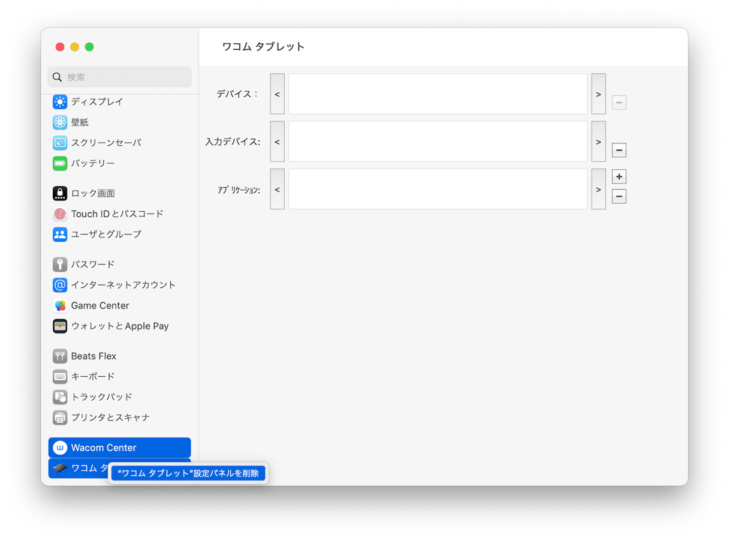The height and width of the screenshot is (540, 729).
Task: Click the green Battery (バッテリー) icon
Action: [x=60, y=163]
